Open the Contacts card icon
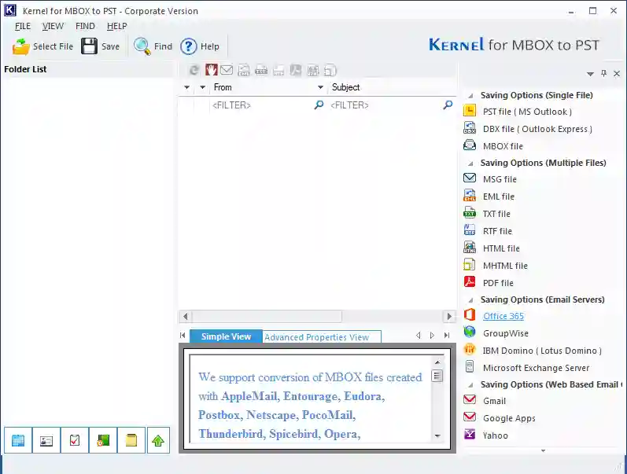This screenshot has width=627, height=474. click(46, 440)
